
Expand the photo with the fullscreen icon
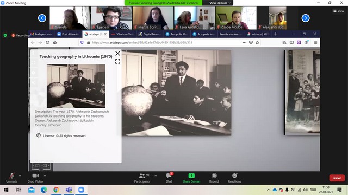pyautogui.click(x=117, y=61)
